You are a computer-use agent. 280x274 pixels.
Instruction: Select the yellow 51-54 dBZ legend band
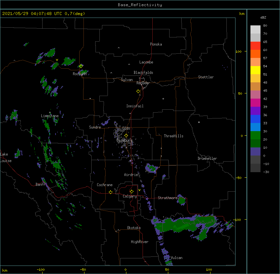pos(255,70)
